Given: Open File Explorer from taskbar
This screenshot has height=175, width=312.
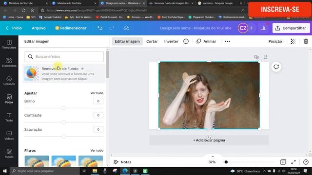Looking at the screenshot, I should pyautogui.click(x=95, y=171).
